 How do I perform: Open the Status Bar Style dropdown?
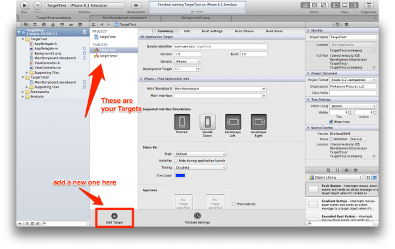[x=200, y=153]
